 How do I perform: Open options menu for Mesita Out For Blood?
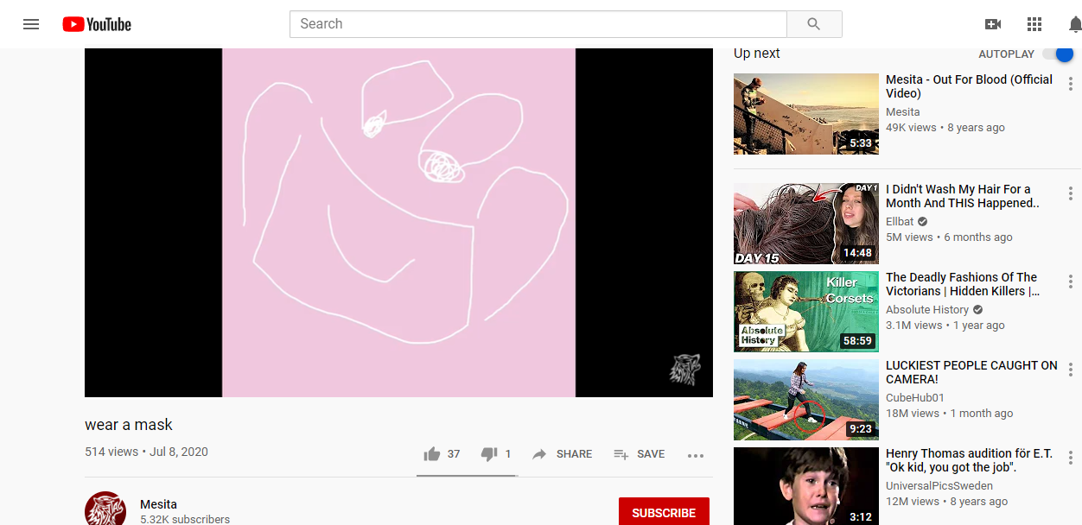[1071, 85]
